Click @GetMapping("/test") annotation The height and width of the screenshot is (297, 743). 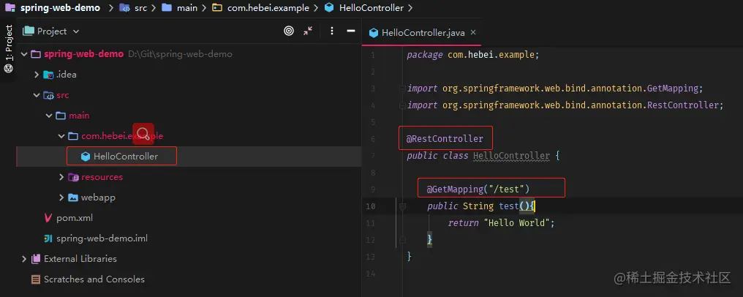478,189
